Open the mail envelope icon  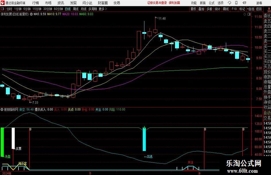coord(244,3)
